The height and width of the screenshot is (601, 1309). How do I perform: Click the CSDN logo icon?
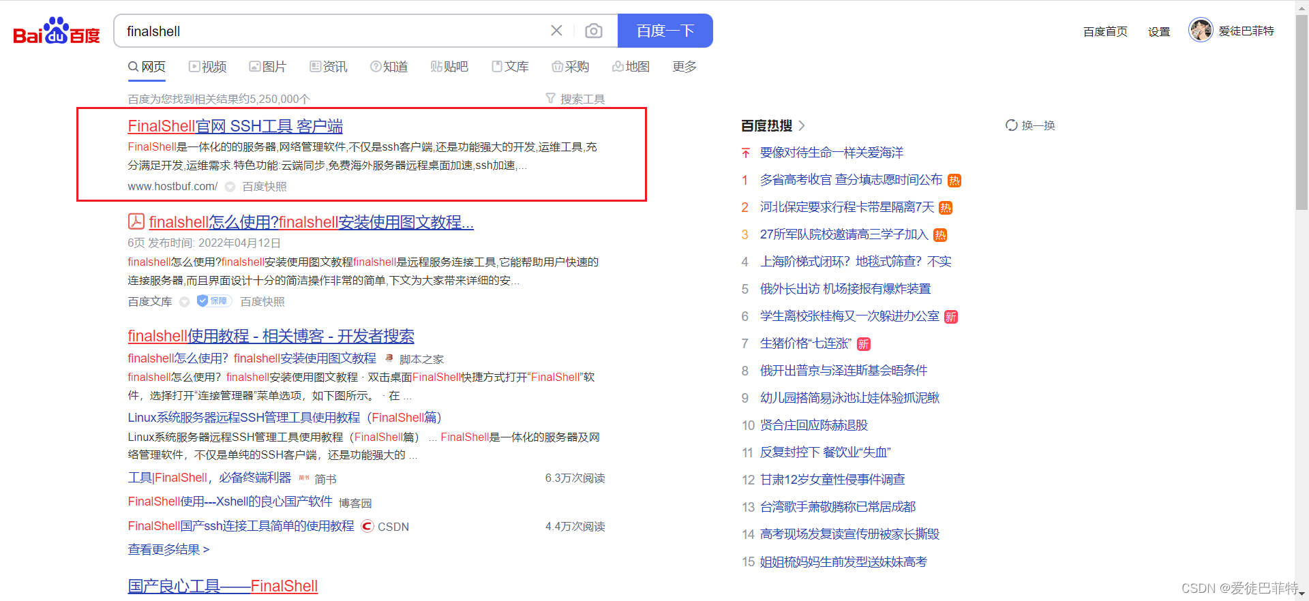pos(367,526)
